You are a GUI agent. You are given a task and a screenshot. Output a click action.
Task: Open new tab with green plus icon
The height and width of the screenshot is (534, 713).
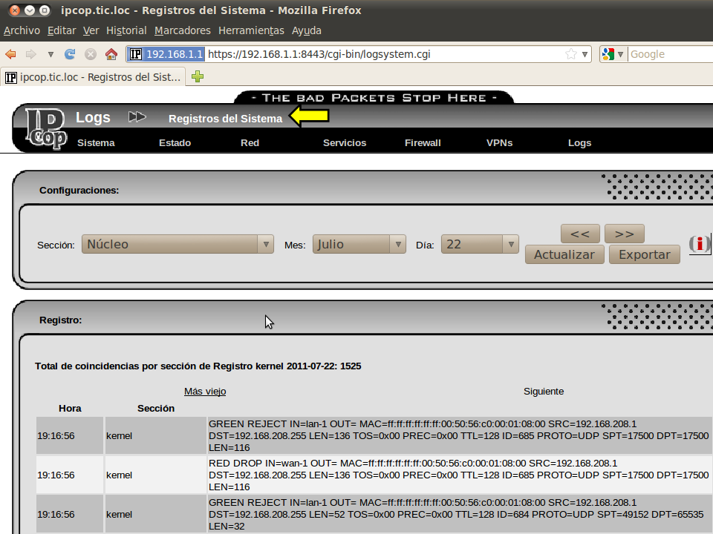(x=198, y=76)
